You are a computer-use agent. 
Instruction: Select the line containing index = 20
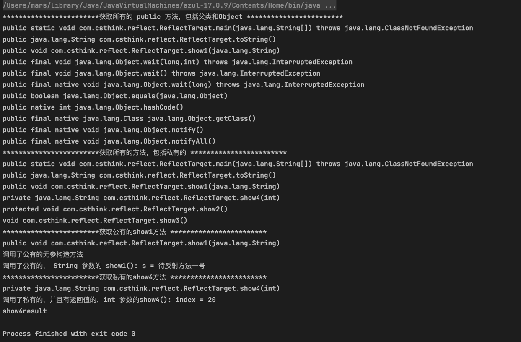tap(109, 300)
